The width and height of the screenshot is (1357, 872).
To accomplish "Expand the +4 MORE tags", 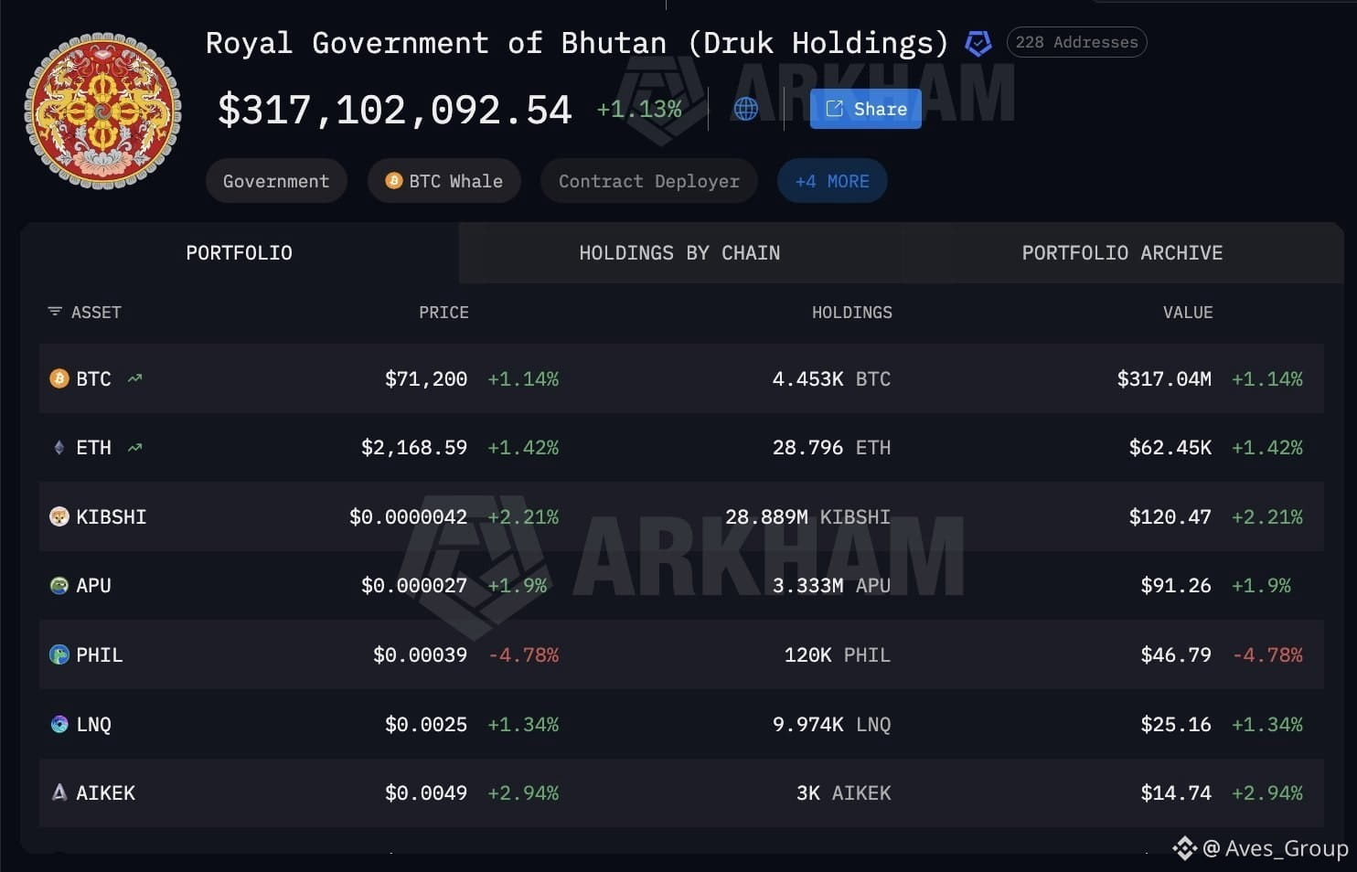I will 832,181.
